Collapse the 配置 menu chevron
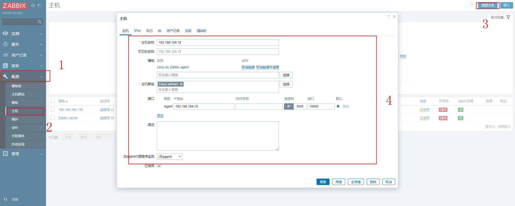Viewport: 515px width, 206px height. pos(41,77)
